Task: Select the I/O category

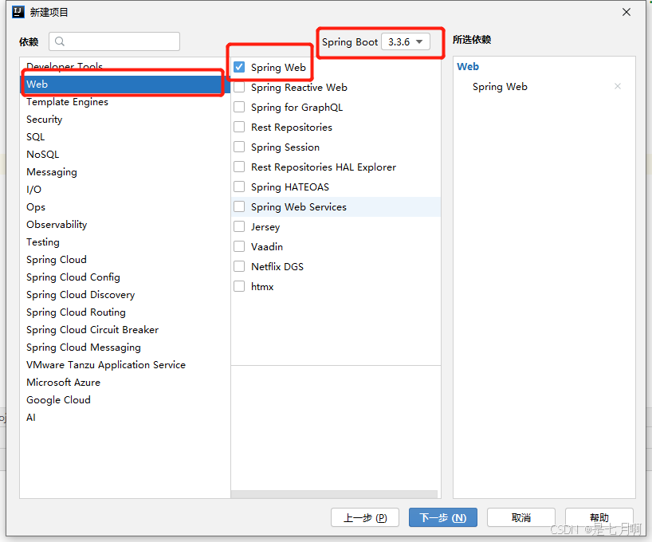Action: [125, 189]
